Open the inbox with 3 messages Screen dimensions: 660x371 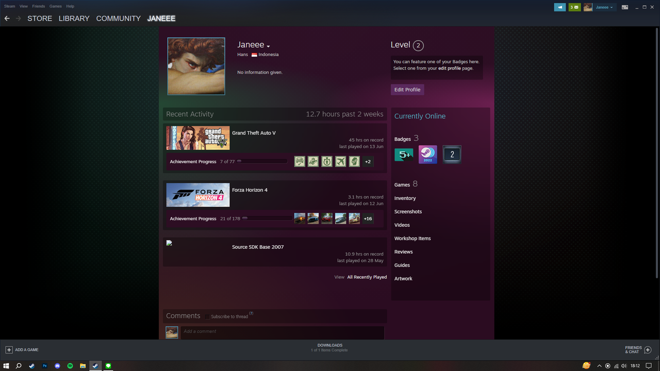click(574, 7)
